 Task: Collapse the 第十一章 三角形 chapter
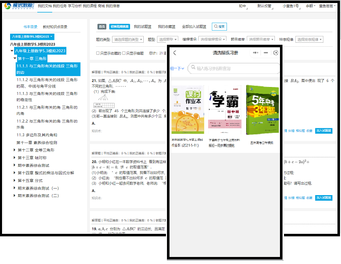15,58
